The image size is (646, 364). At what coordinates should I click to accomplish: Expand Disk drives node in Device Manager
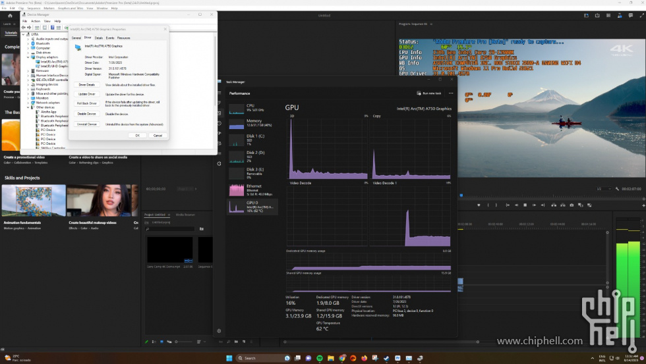tap(28, 53)
